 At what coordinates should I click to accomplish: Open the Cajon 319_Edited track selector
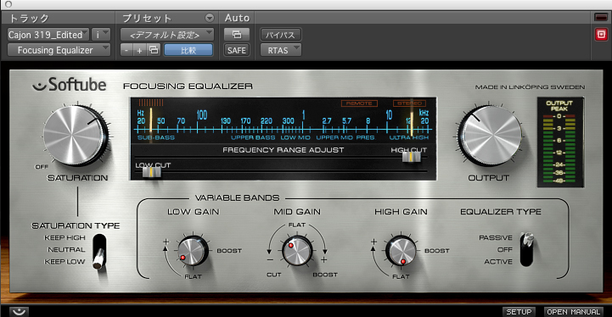[48, 35]
